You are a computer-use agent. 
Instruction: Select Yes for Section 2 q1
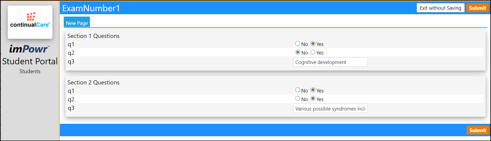(x=313, y=90)
